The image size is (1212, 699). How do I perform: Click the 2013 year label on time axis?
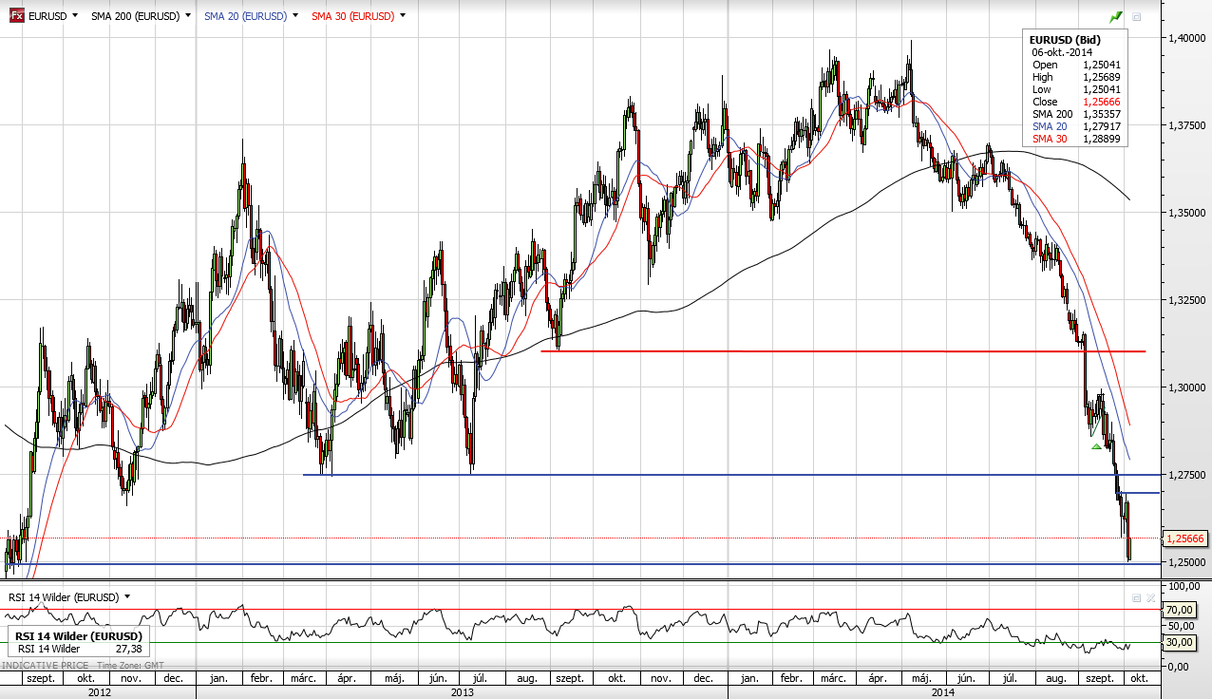point(463,692)
